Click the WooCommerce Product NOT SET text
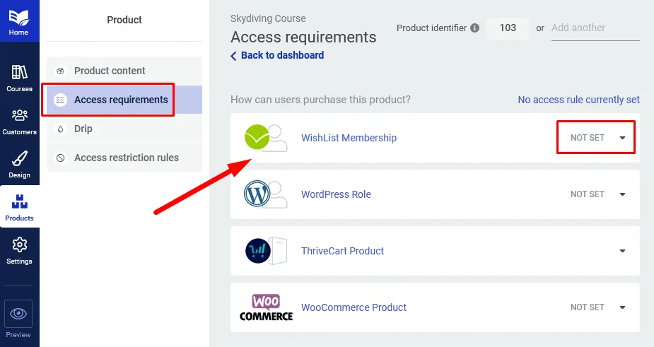 [588, 307]
